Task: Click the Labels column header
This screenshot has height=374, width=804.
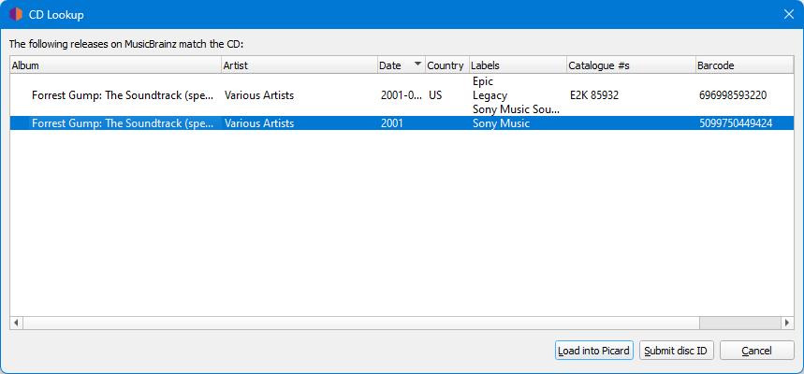Action: (x=518, y=65)
